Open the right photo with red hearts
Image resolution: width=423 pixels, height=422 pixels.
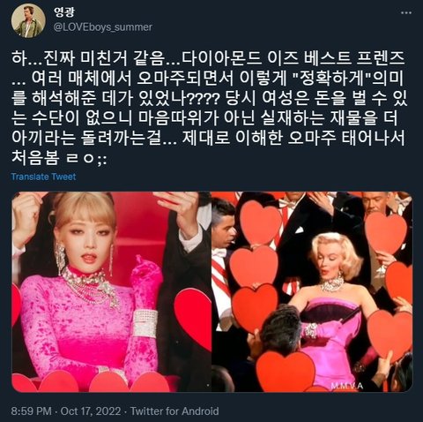pos(312,291)
